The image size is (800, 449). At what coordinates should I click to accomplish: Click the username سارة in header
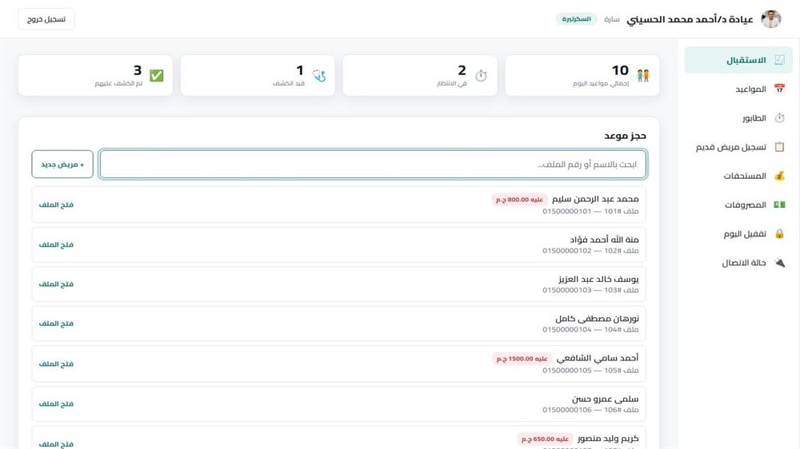pos(612,19)
